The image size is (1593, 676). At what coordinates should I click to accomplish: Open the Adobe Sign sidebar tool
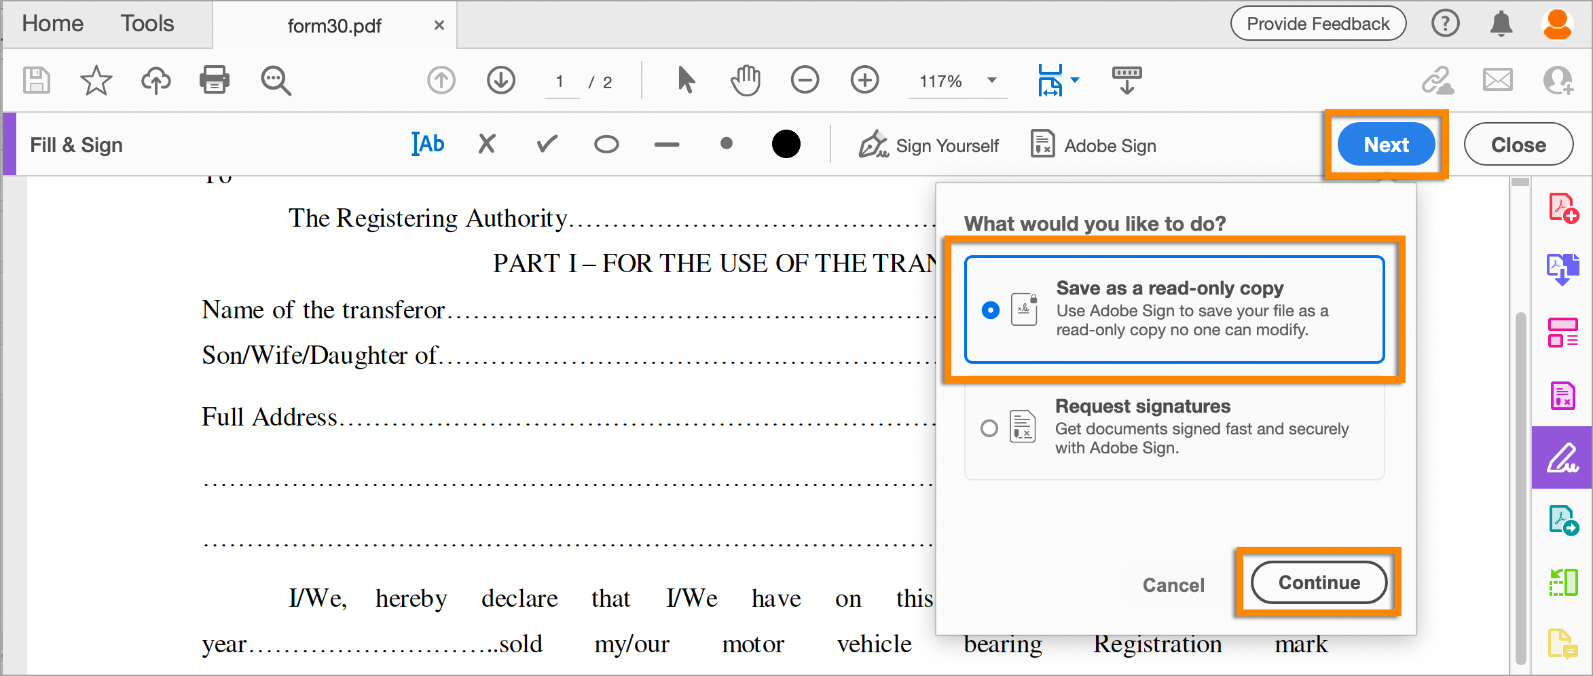coord(1563,395)
